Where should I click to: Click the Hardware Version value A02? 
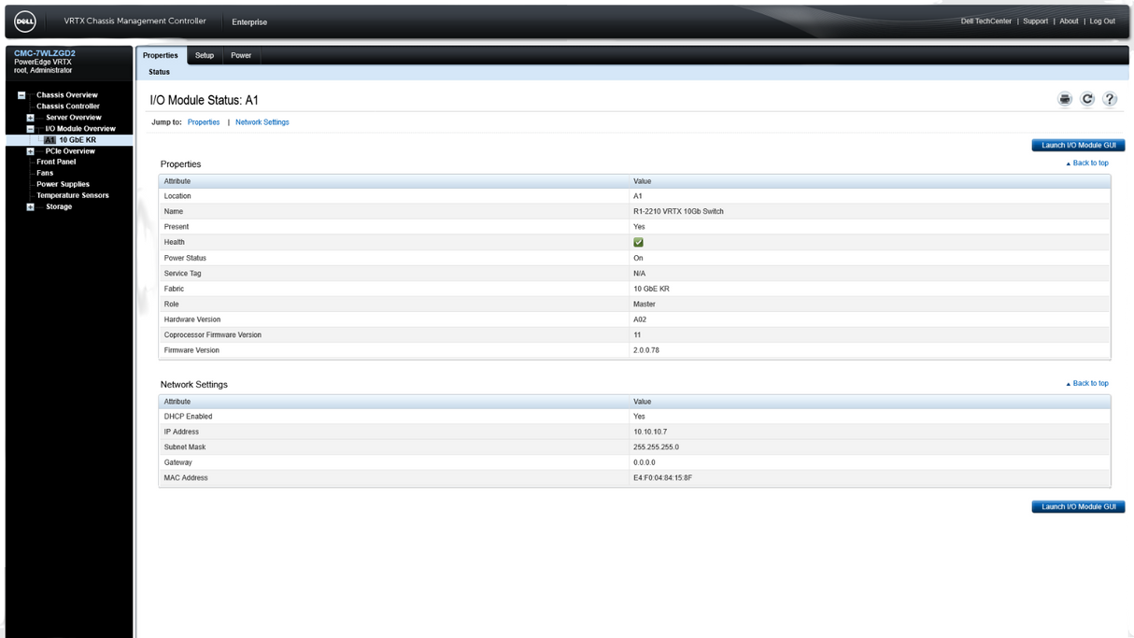point(640,319)
